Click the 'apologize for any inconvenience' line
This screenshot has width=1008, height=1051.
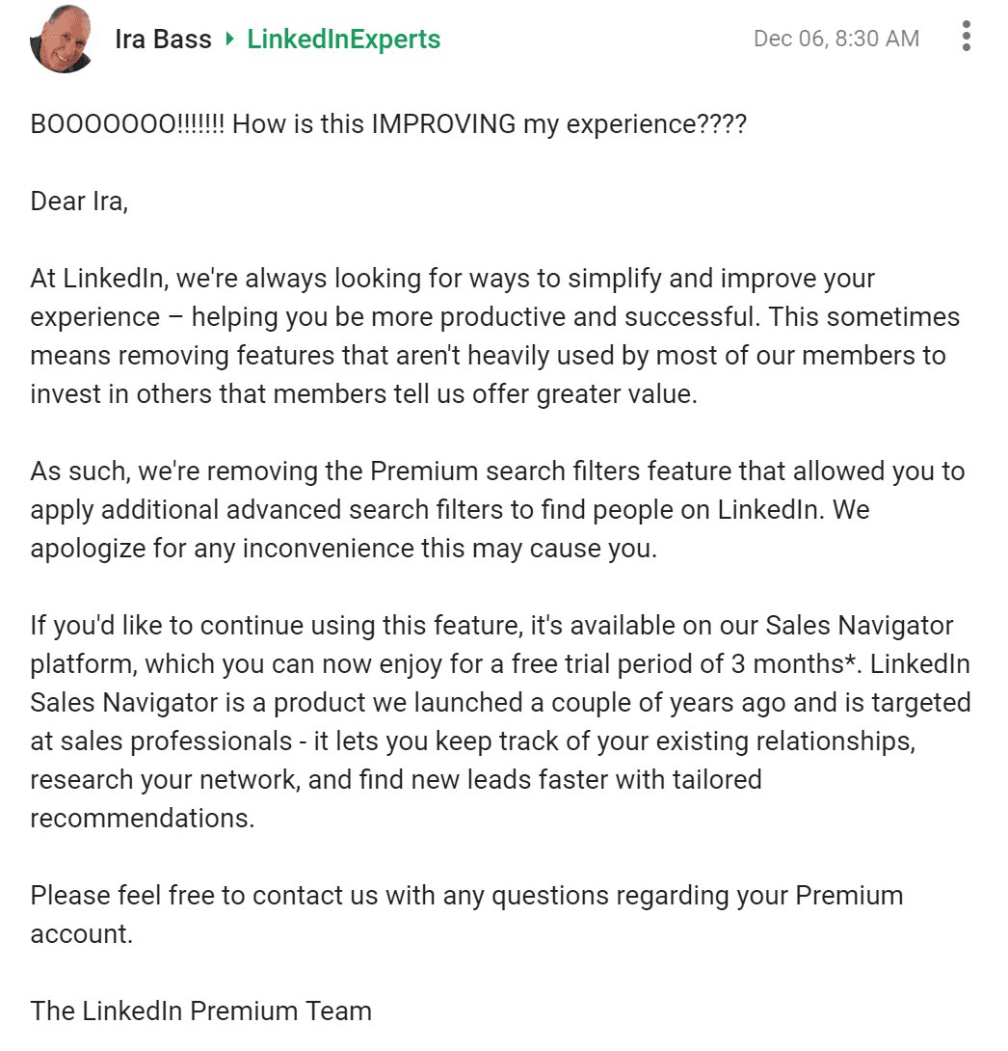click(x=344, y=549)
